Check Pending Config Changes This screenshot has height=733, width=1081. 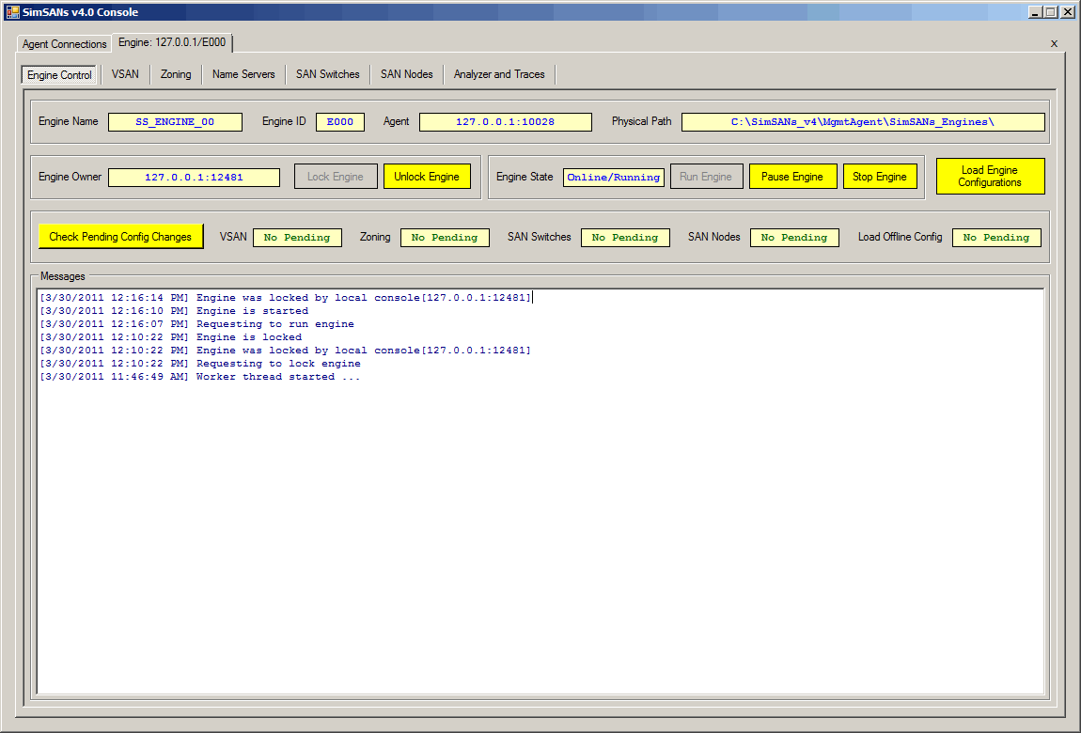click(120, 237)
